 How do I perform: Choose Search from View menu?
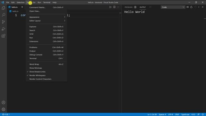(x=46, y=30)
